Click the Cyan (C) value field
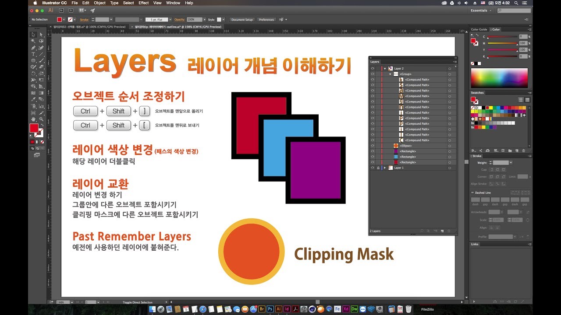 [x=522, y=36]
